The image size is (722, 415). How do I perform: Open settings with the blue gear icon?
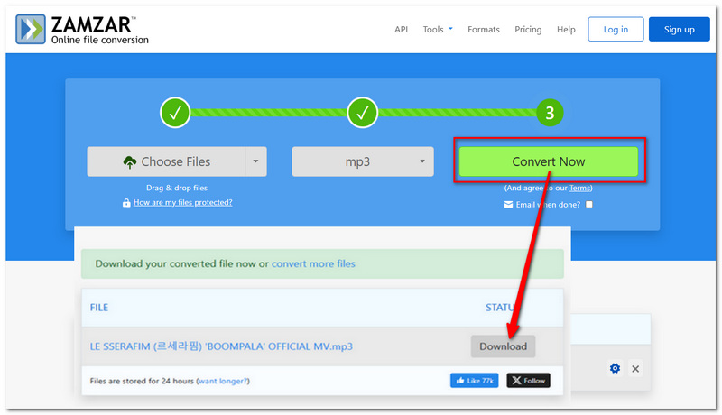(615, 368)
